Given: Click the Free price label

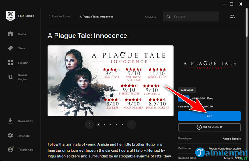Looking at the screenshot, I should click(x=210, y=99).
